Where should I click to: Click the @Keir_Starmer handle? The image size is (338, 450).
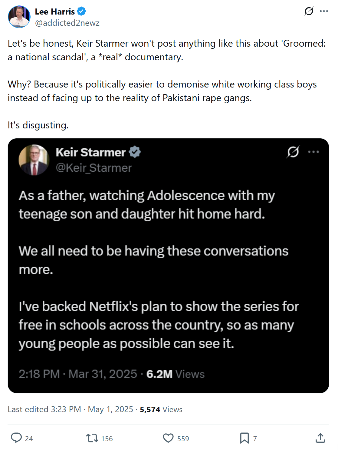pyautogui.click(x=94, y=168)
